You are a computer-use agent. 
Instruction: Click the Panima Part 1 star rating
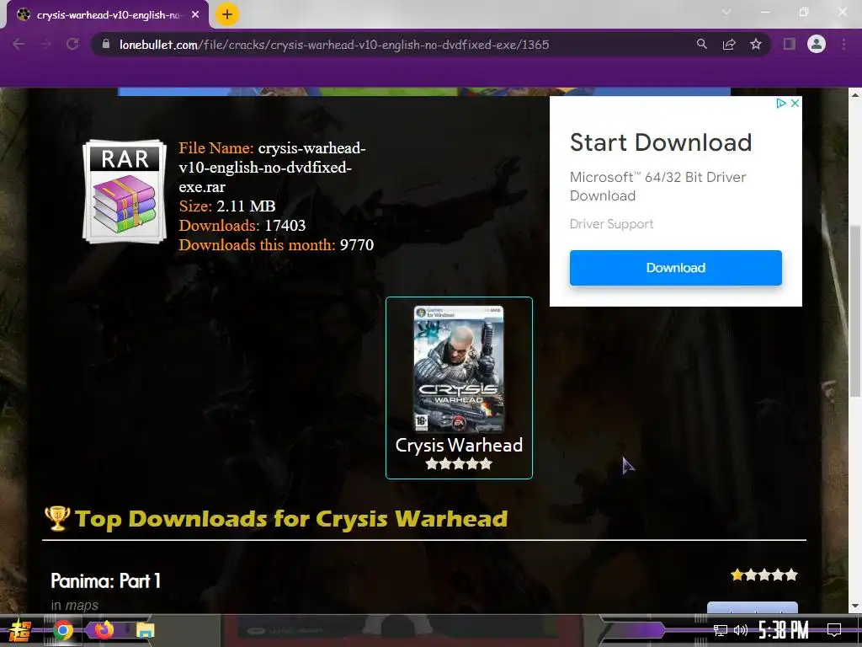coord(764,575)
